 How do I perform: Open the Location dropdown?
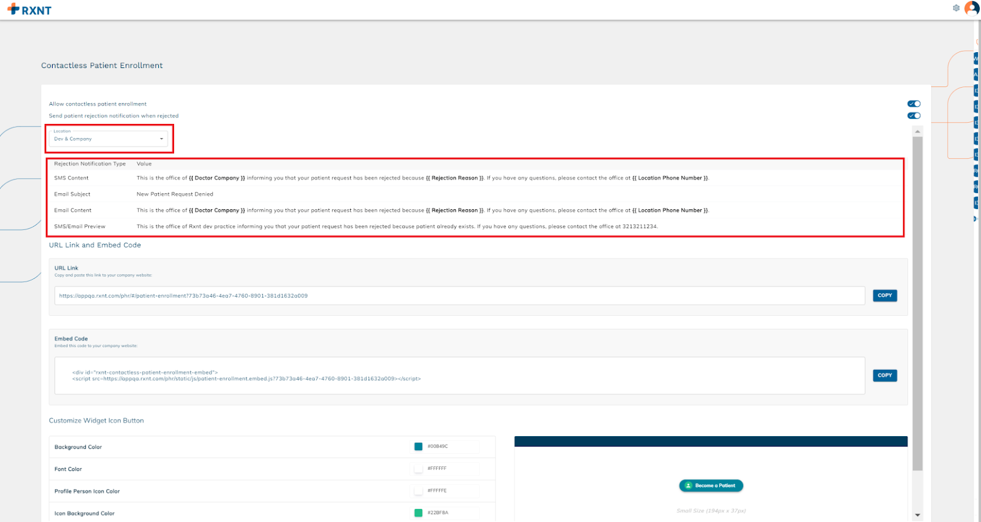pos(109,139)
